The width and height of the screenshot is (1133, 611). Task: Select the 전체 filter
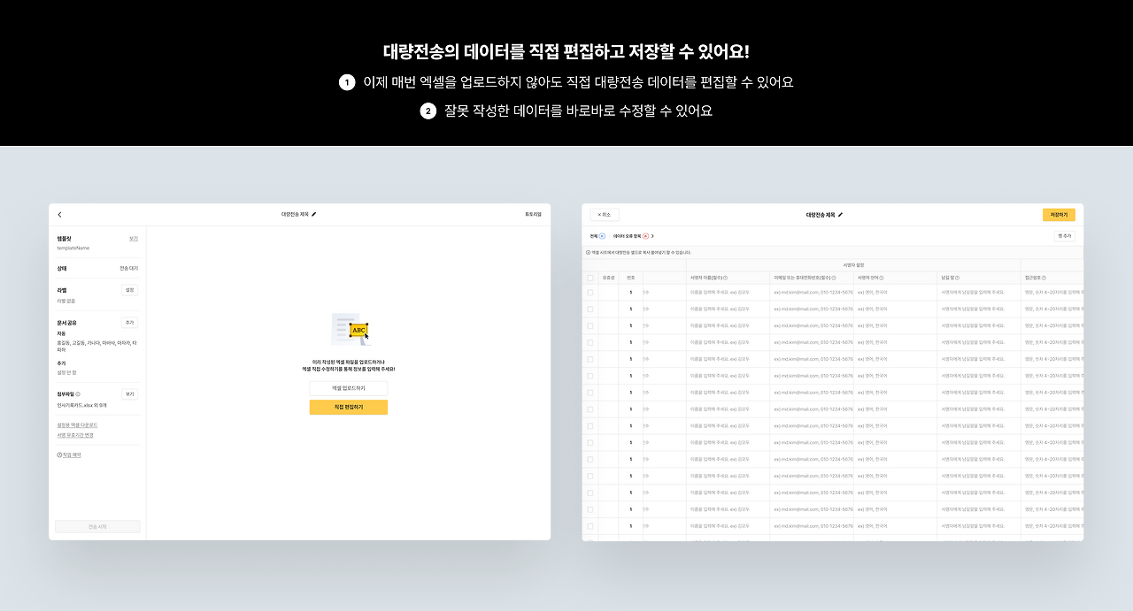[595, 237]
